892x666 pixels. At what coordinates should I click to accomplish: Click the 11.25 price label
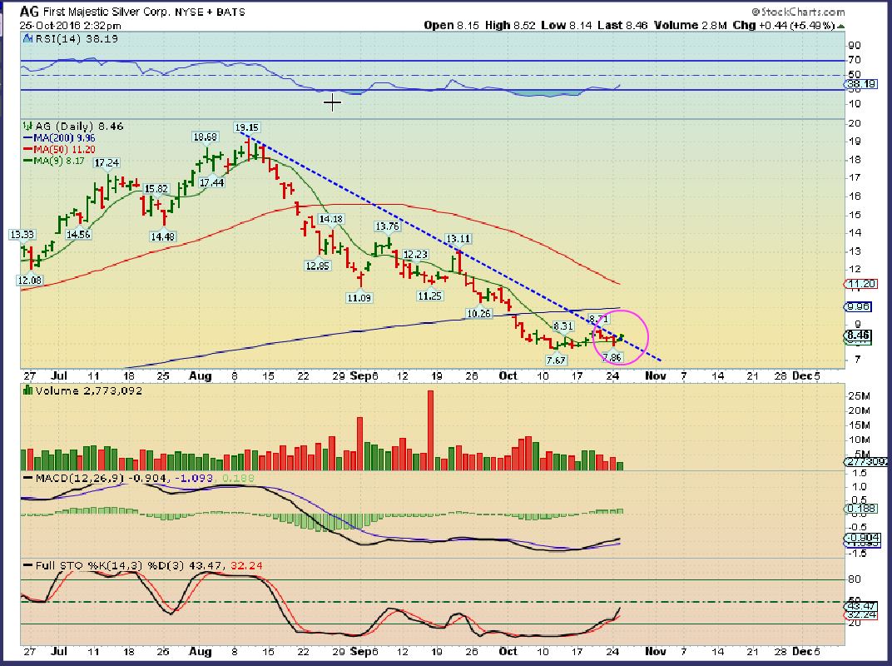[429, 296]
